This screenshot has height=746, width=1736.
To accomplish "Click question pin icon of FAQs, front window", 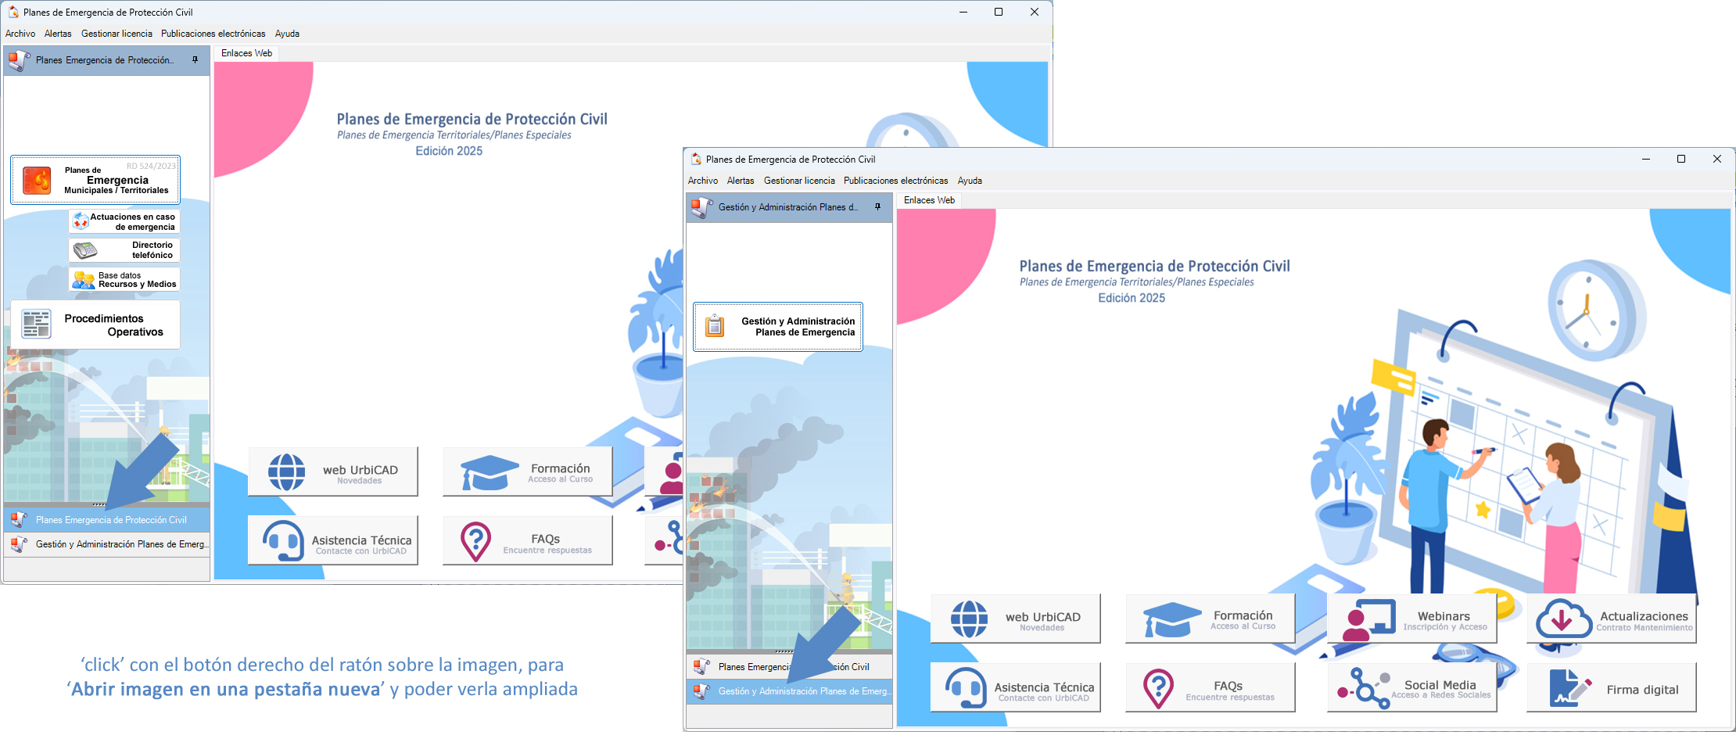I will (1158, 688).
